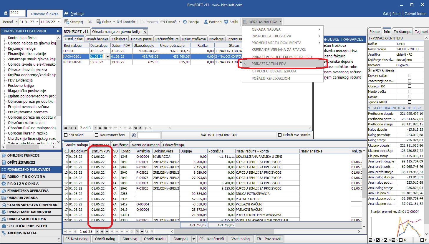
Task: Expand Finansijske transakcije tree node
Action: click(x=4, y=54)
